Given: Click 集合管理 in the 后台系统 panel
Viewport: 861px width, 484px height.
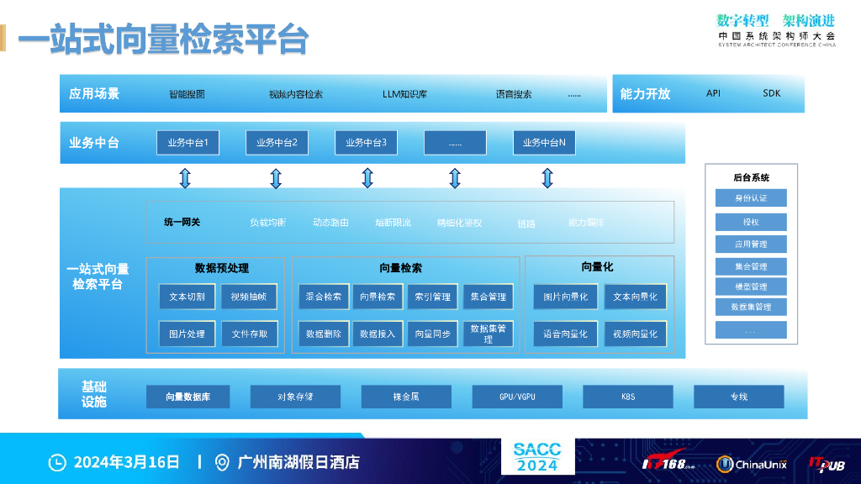Looking at the screenshot, I should [x=751, y=266].
